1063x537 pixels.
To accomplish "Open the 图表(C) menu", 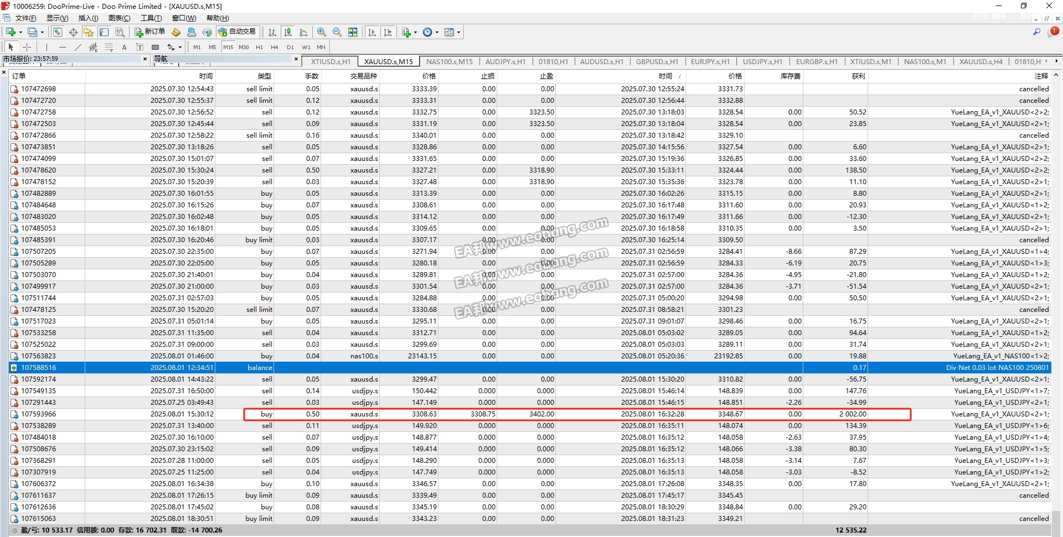I will 120,18.
